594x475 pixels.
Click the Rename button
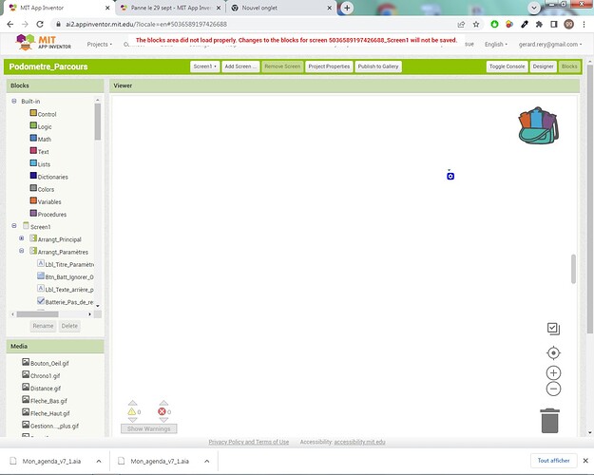point(43,326)
